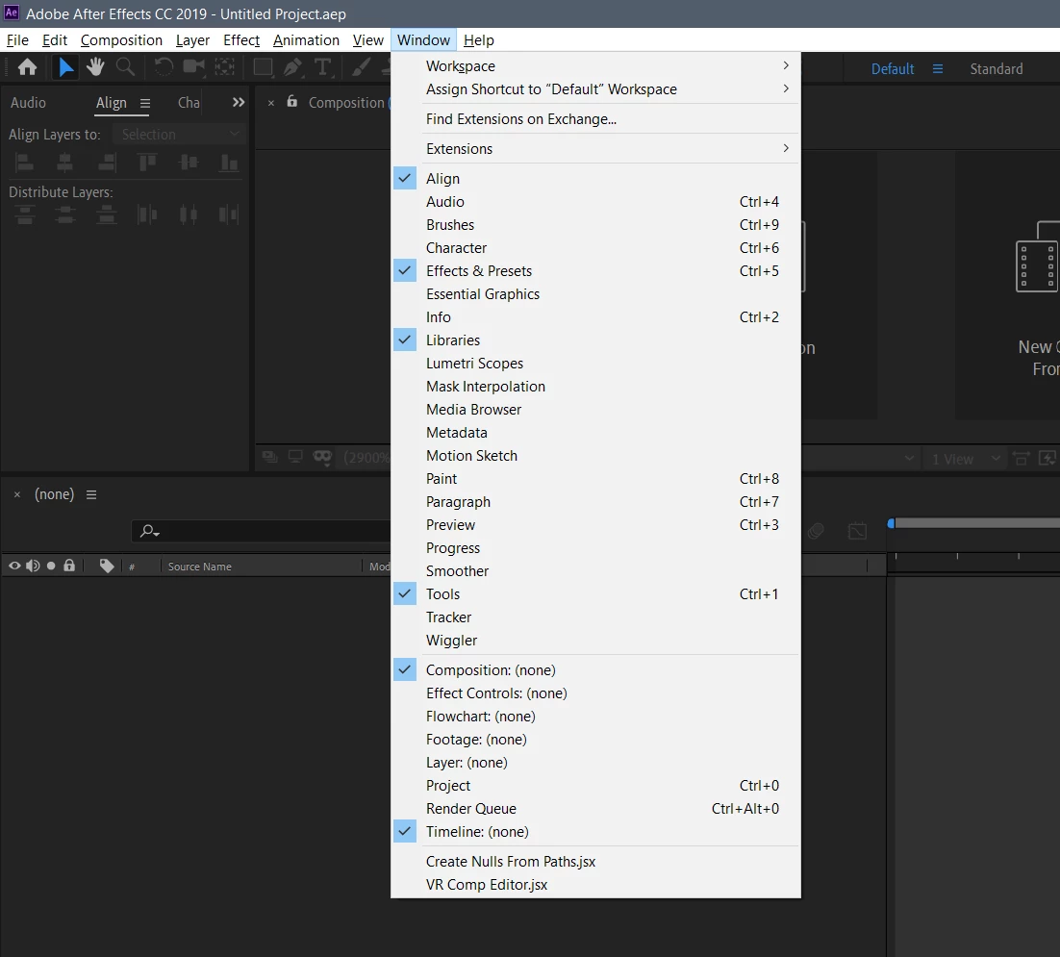Switch to the Audio panel tab

point(29,103)
